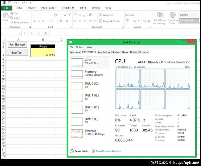This screenshot has height=166, width=201.
Task: Select Memory in Task Manager sidebar
Action: (x=89, y=74)
